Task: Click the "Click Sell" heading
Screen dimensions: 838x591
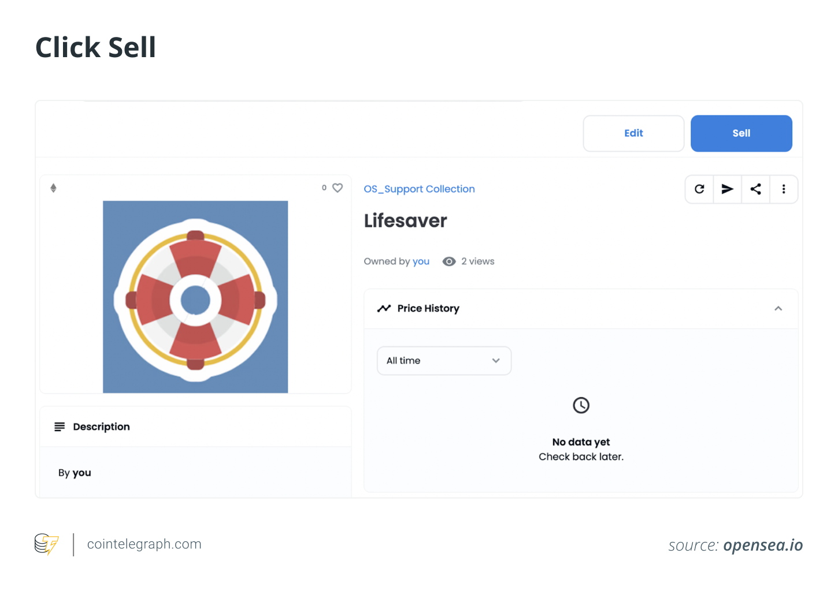Action: 95,47
